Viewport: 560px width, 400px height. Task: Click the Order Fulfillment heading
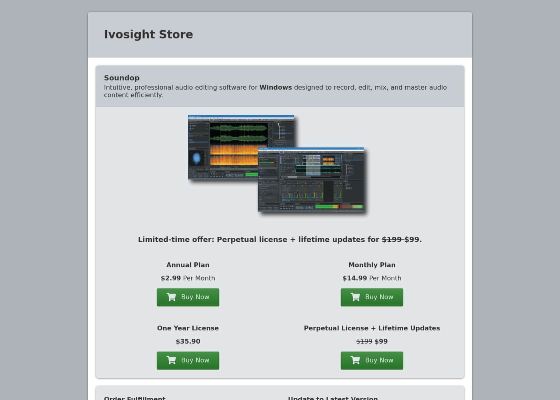tap(134, 398)
